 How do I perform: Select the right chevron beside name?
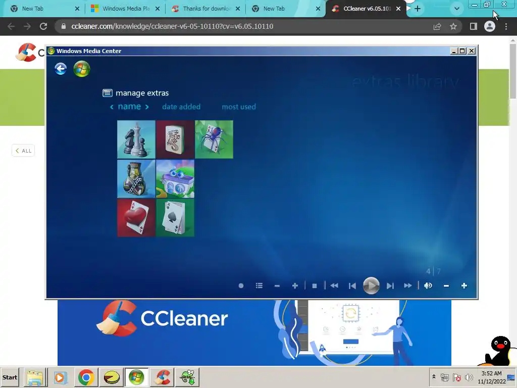(147, 107)
